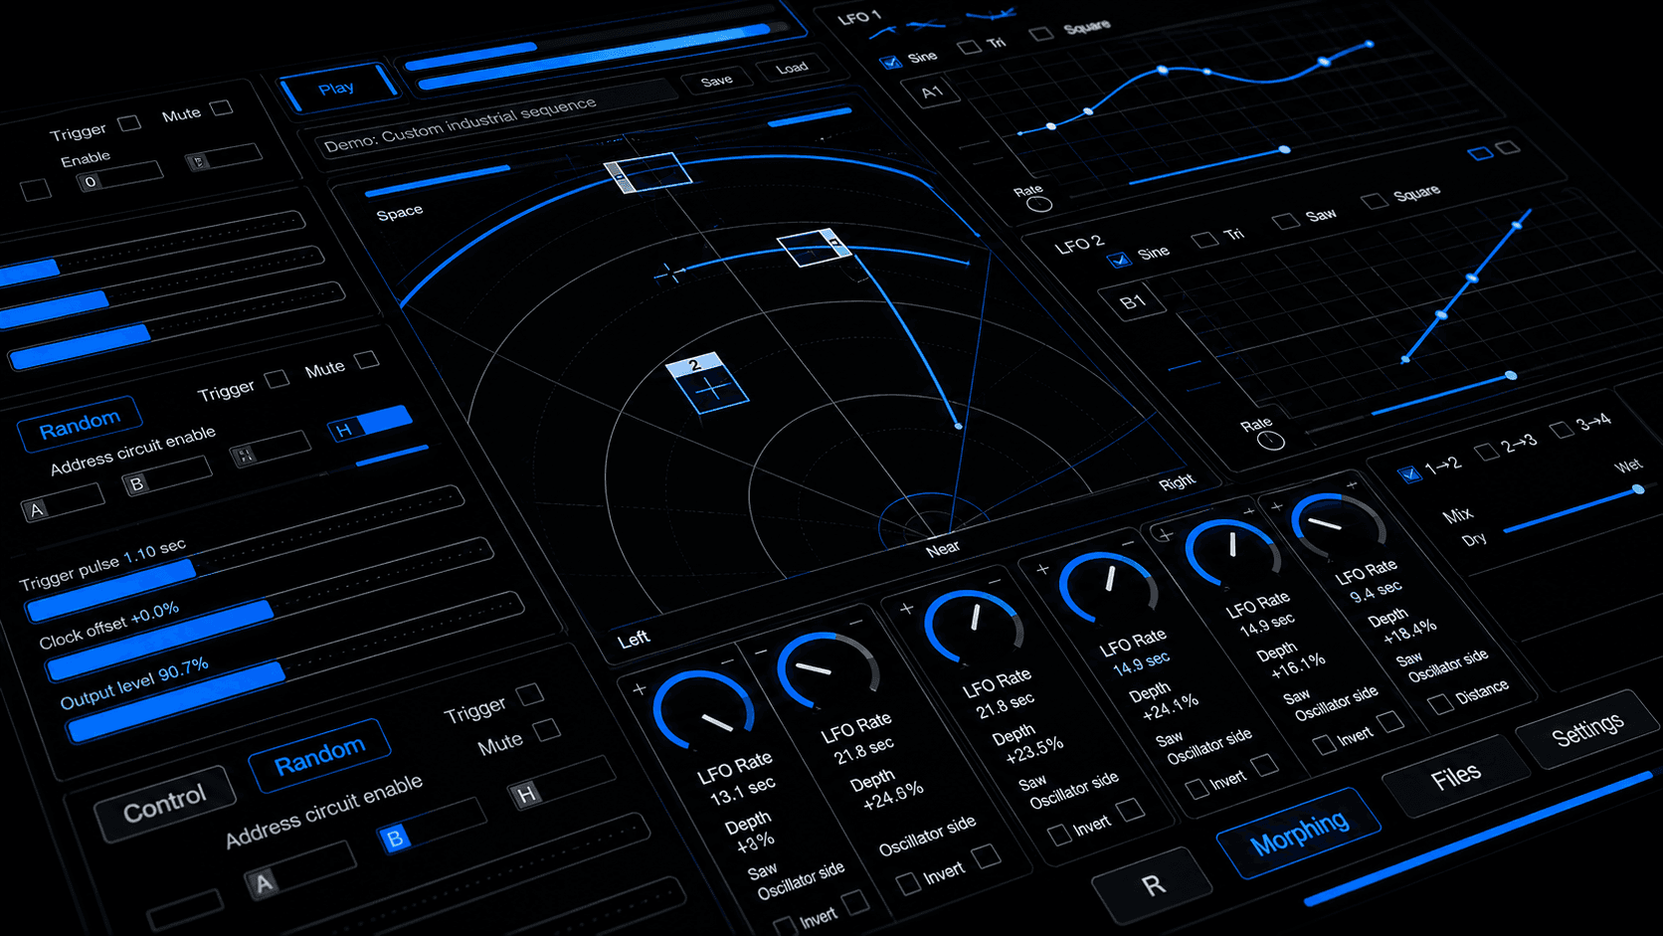Click the unlit B address field
The height and width of the screenshot is (936, 1663).
(x=167, y=475)
